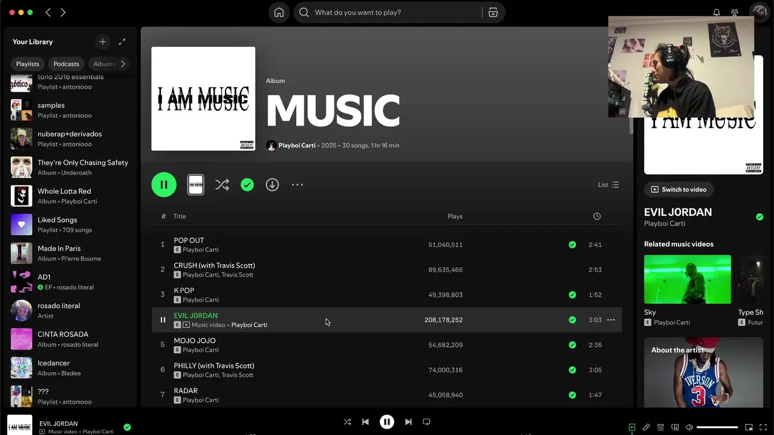Open nuberap+derivados playlist
Screen dimensions: 774x435
(x=70, y=138)
